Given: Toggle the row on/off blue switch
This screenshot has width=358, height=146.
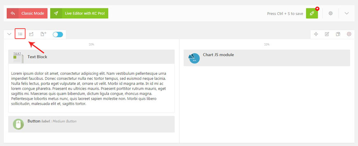Looking at the screenshot, I should click(x=58, y=35).
